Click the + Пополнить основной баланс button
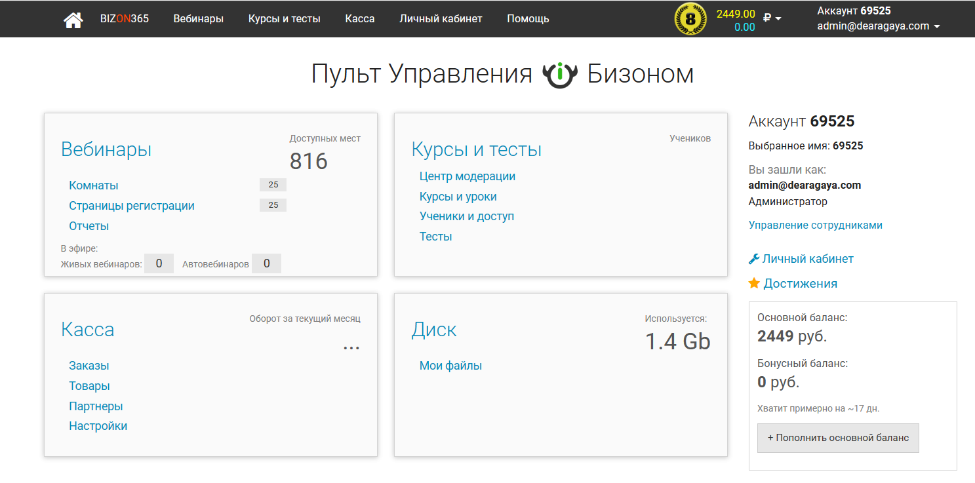This screenshot has width=975, height=483. (x=838, y=438)
